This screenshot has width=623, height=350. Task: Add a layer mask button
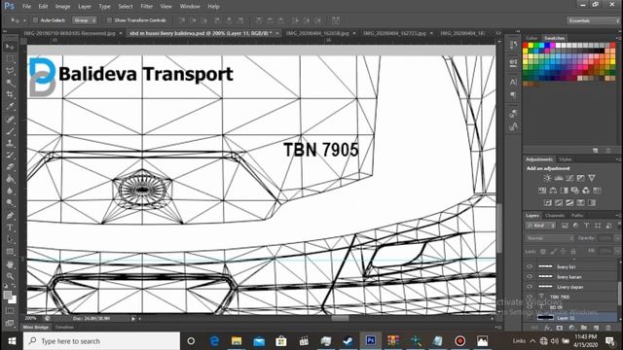click(560, 328)
